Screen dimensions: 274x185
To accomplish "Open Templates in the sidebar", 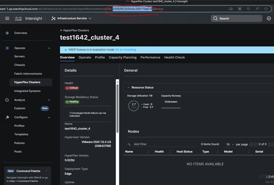I will point(21,134).
